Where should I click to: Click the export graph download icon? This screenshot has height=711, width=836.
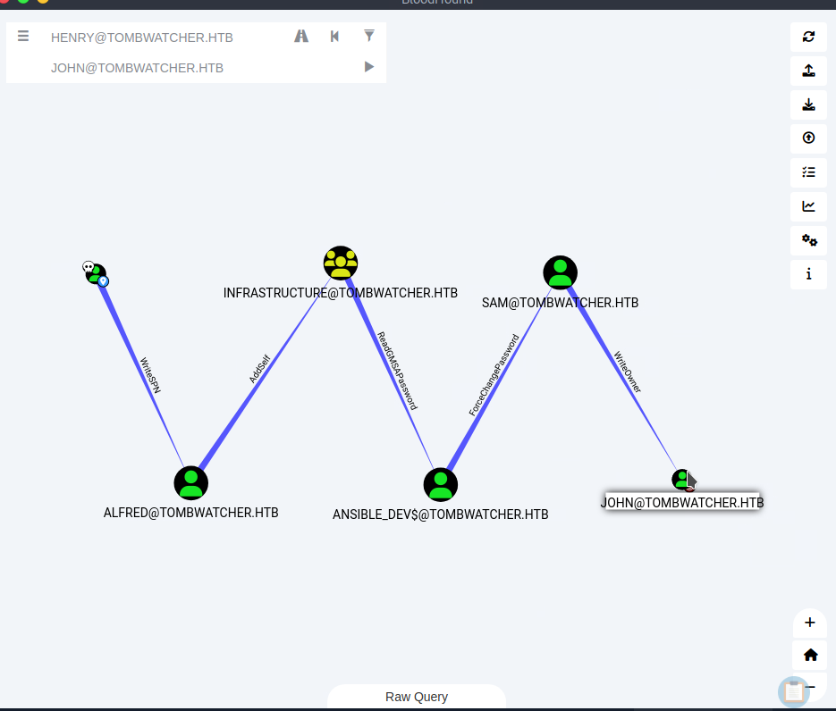coord(808,105)
